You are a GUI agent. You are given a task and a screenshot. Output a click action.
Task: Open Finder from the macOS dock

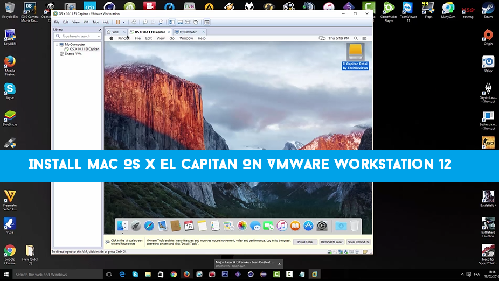coord(122,226)
